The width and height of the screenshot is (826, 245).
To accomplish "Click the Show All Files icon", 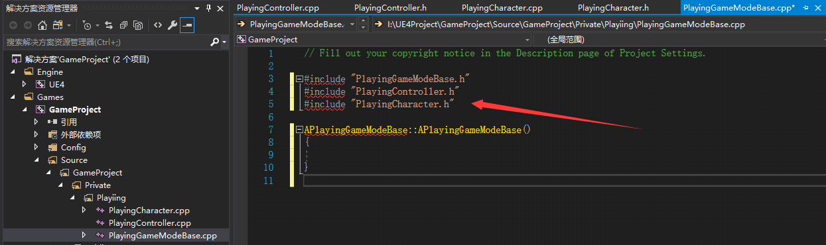I will (138, 25).
